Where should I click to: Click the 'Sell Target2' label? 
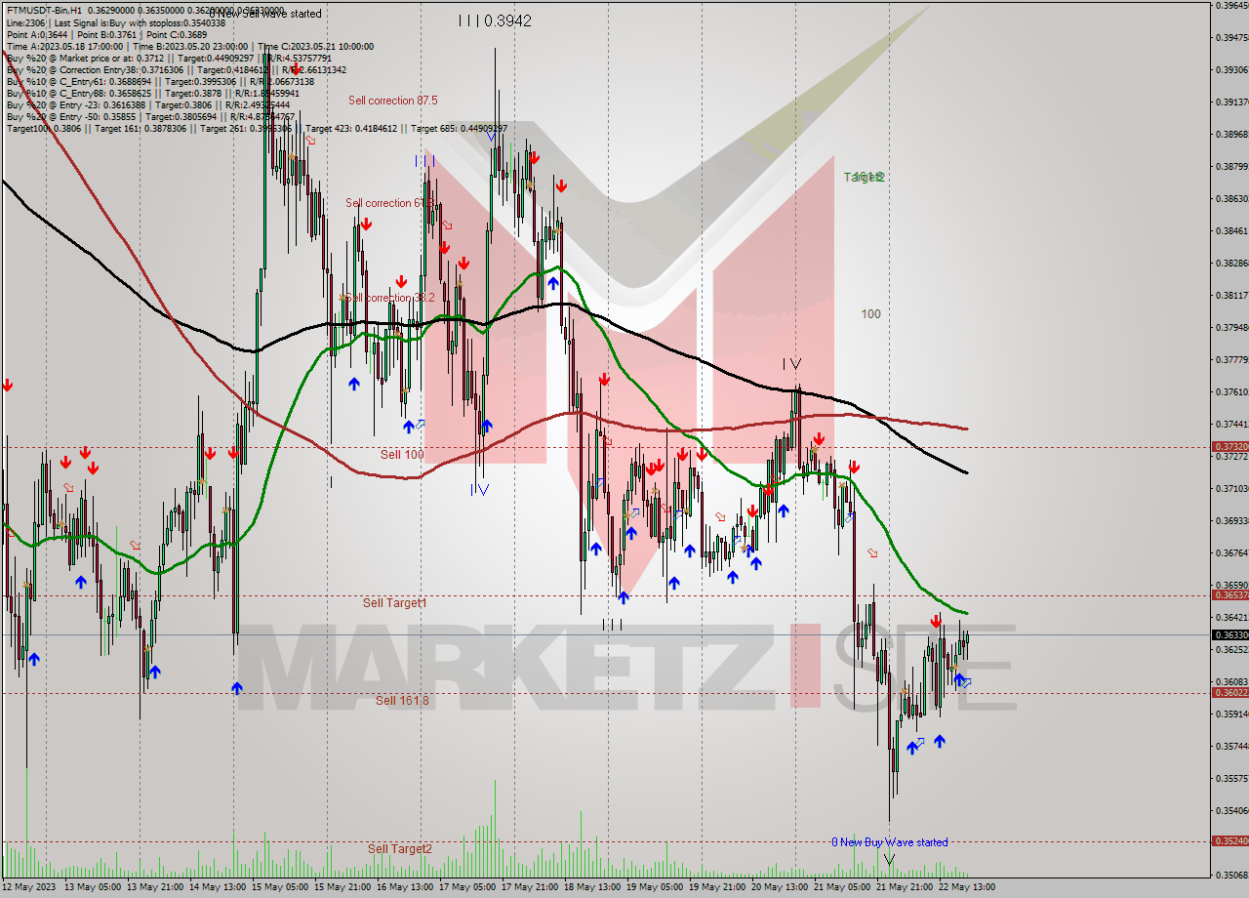coord(400,849)
